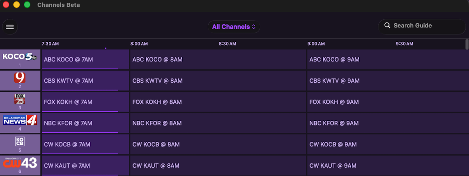Screen dimensions: 469x176
Task: Open CBS KWTV @ 8AM program
Action: tap(218, 81)
